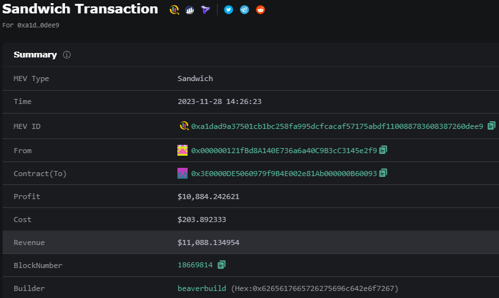
Task: Click the purple funnel icon in header
Action: (205, 10)
